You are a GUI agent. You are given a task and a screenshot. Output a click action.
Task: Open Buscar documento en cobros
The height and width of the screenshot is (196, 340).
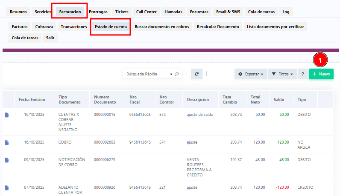pyautogui.click(x=162, y=26)
